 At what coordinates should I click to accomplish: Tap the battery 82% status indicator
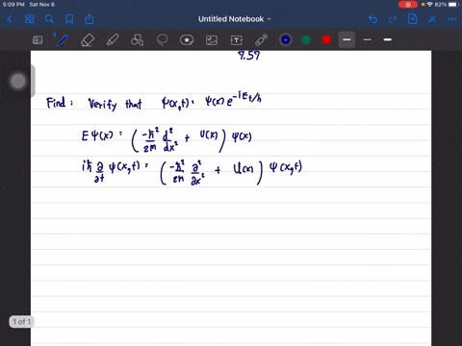[x=446, y=5]
